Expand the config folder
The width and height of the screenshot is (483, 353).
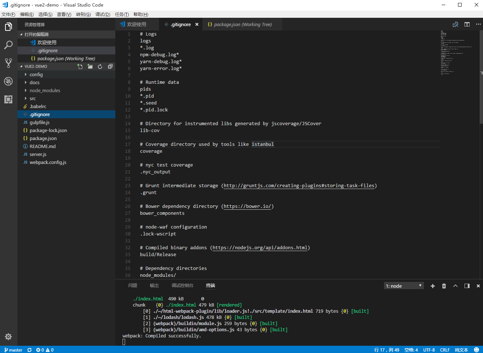66,74
